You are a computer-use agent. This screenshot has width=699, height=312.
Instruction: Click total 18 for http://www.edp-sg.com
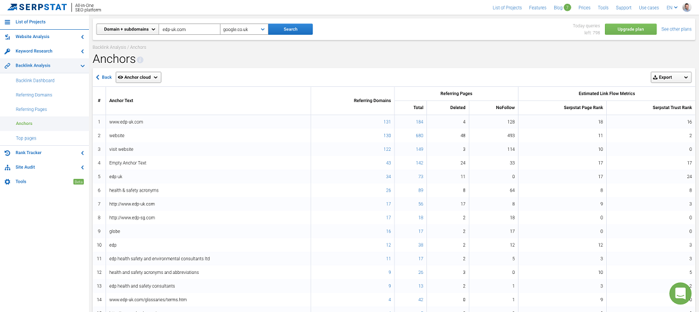coord(421,218)
